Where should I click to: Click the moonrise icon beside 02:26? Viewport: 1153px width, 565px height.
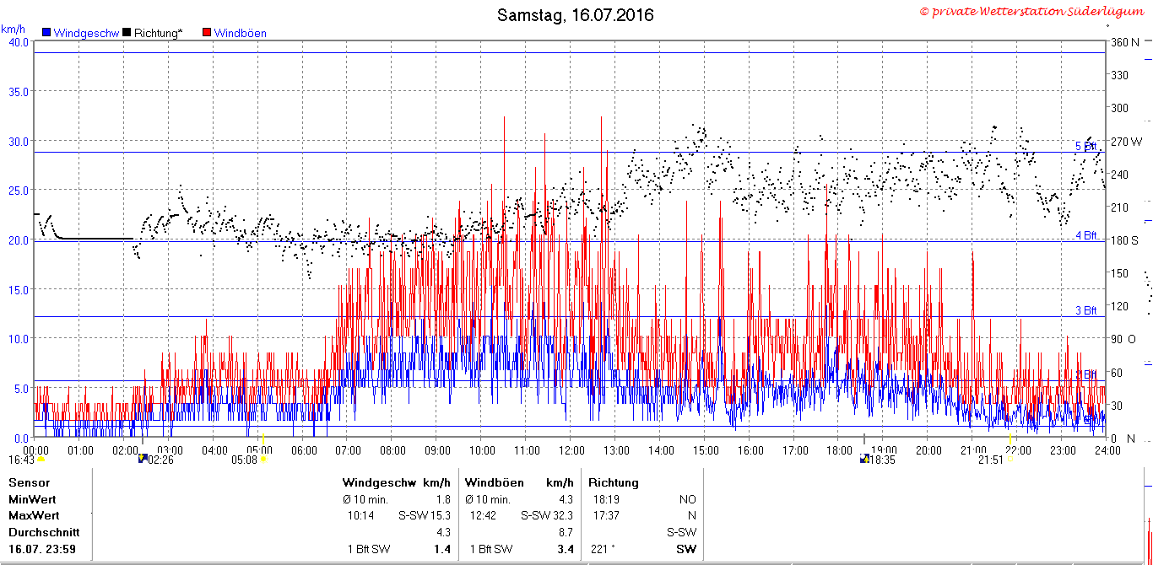click(143, 460)
